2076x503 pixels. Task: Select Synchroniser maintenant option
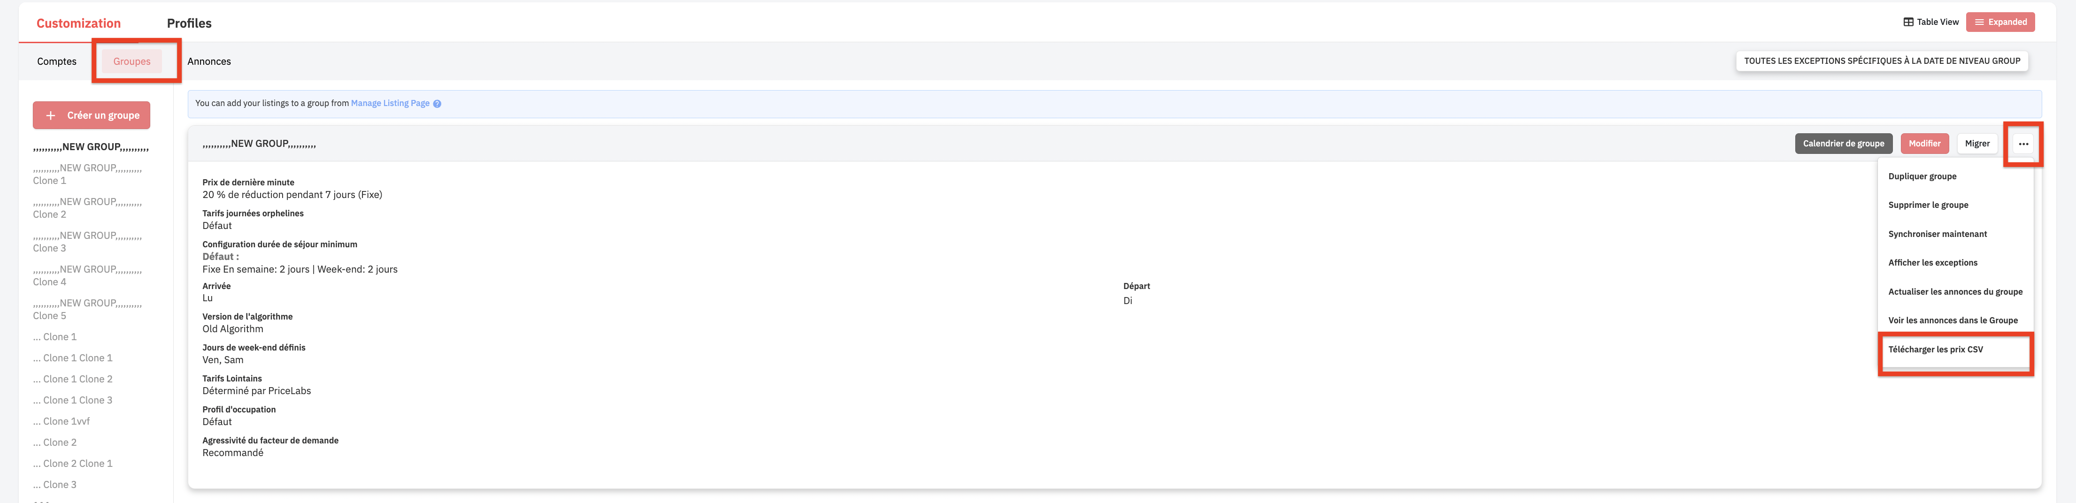point(1938,234)
